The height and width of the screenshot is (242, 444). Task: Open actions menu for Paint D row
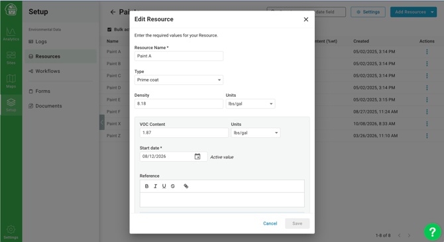[427, 88]
